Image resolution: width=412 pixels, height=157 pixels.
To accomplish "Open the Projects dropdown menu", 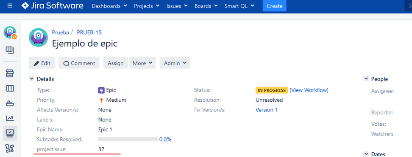I will click(147, 6).
